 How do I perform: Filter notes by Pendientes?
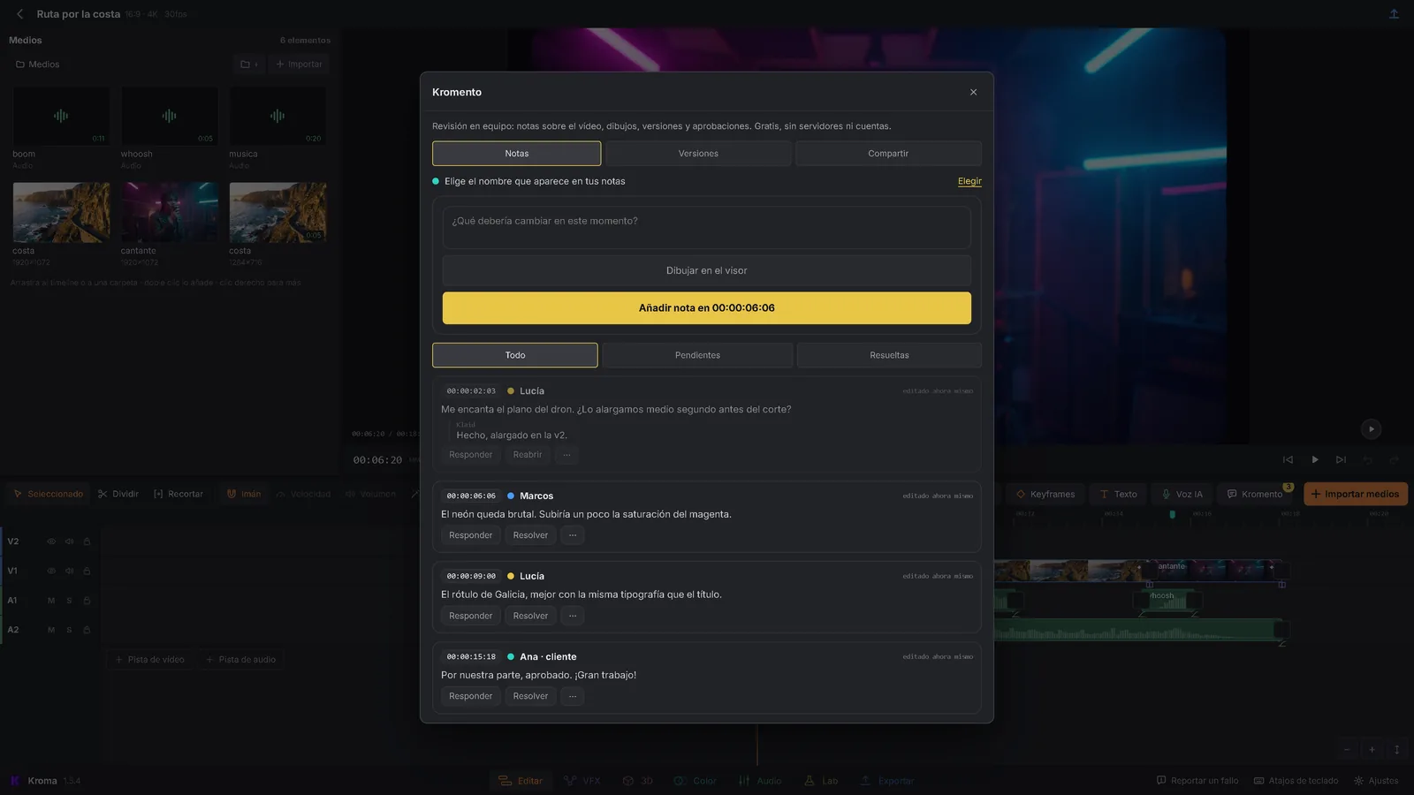697,355
